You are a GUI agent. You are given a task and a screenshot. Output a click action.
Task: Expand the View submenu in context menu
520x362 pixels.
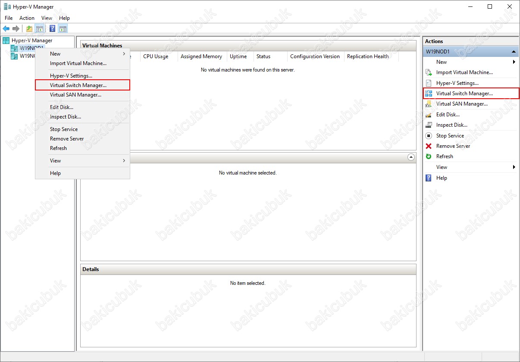[82, 161]
